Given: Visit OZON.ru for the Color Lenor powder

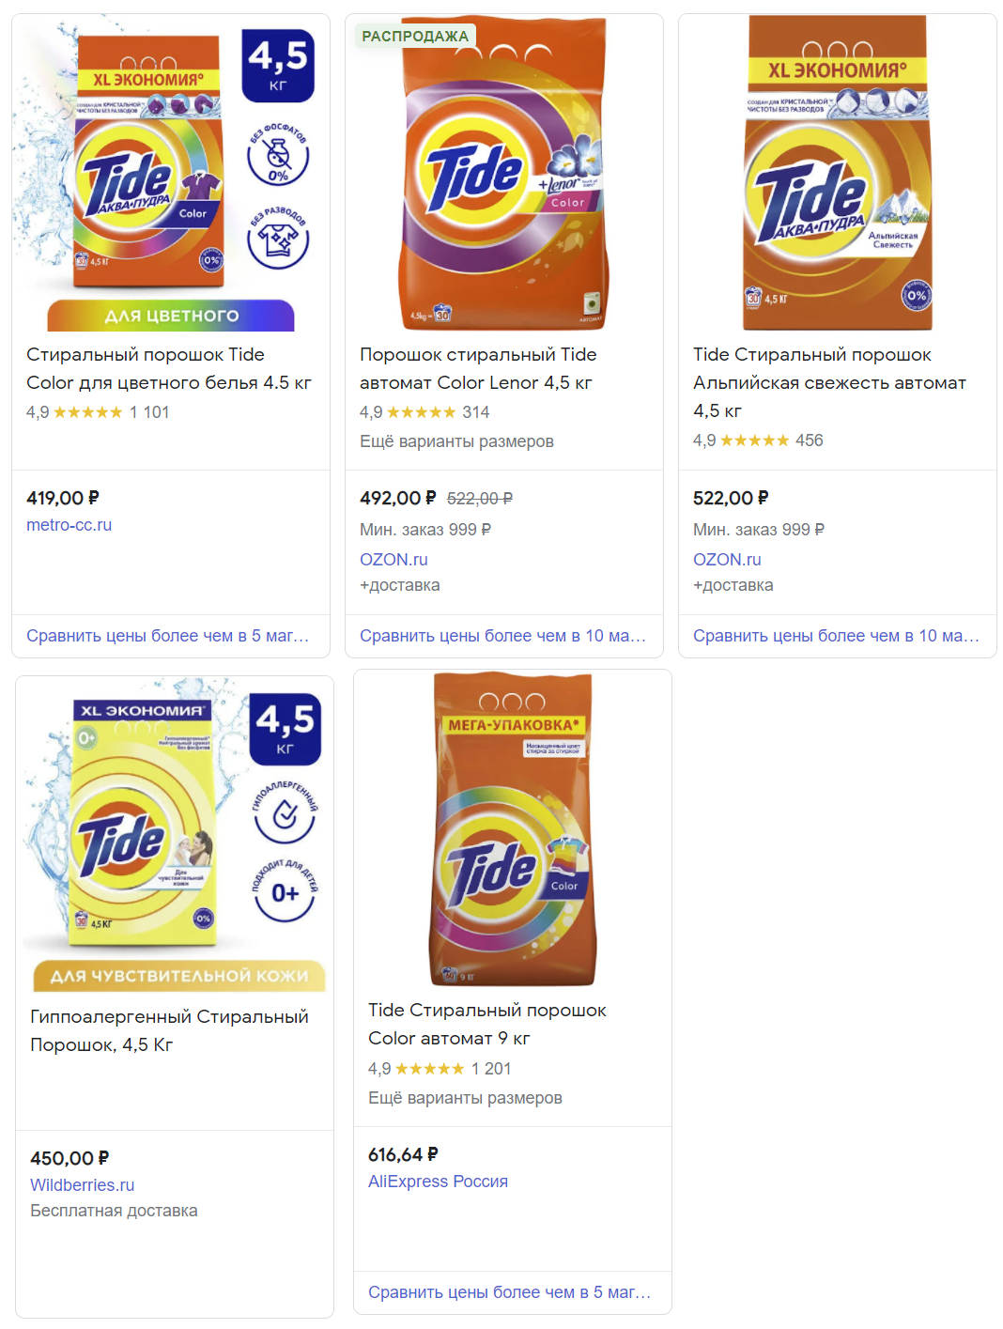Looking at the screenshot, I should pyautogui.click(x=393, y=560).
